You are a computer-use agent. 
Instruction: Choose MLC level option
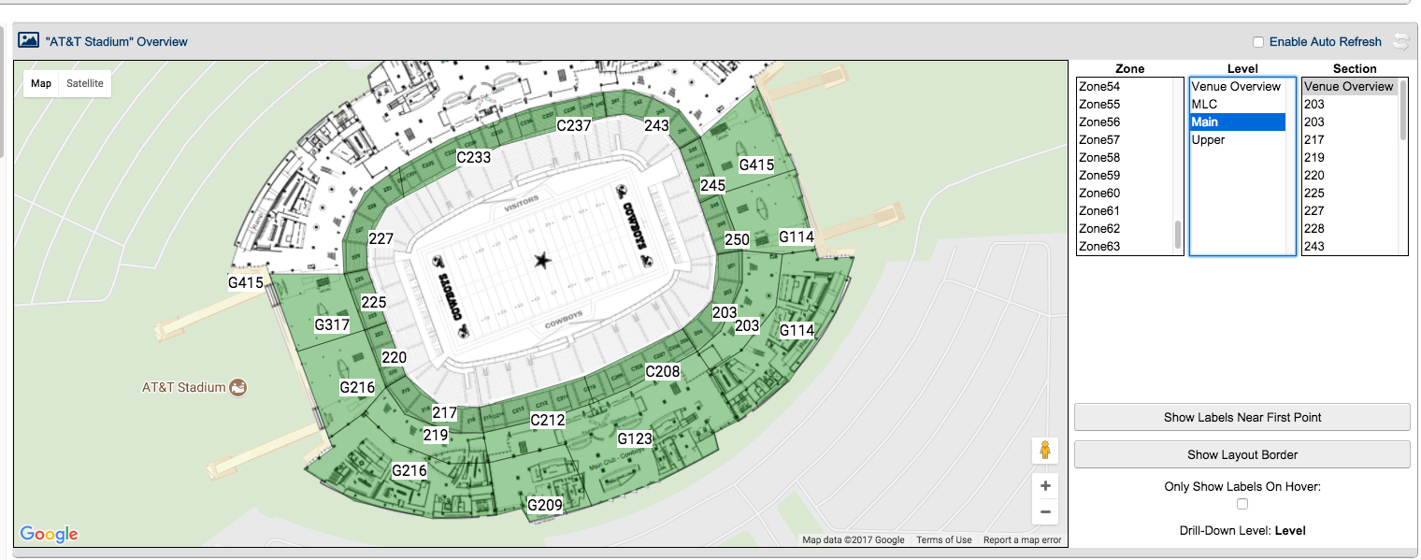coord(1204,105)
